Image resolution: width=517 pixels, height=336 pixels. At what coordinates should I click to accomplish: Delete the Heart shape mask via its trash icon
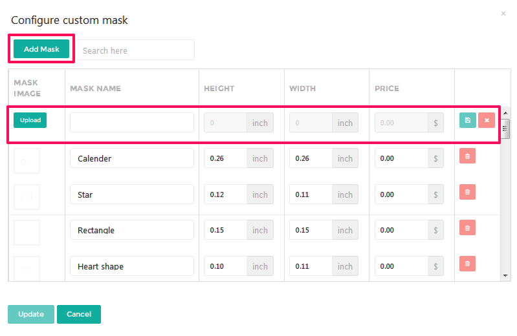pos(468,264)
